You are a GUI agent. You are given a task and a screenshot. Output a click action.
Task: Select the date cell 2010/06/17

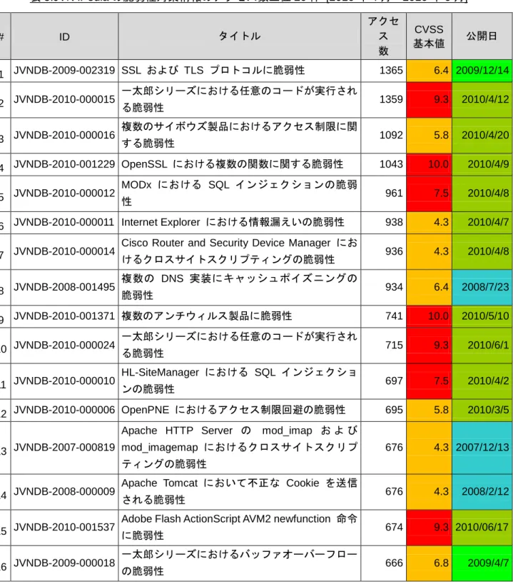482,528
